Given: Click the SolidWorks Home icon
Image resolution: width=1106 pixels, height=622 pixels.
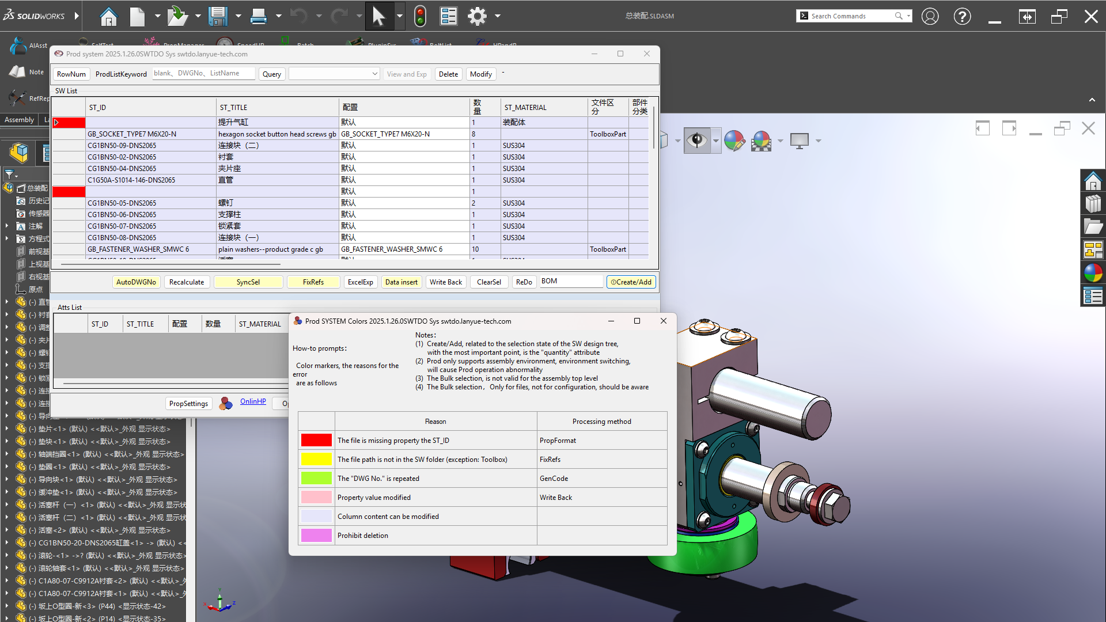Looking at the screenshot, I should 108,16.
